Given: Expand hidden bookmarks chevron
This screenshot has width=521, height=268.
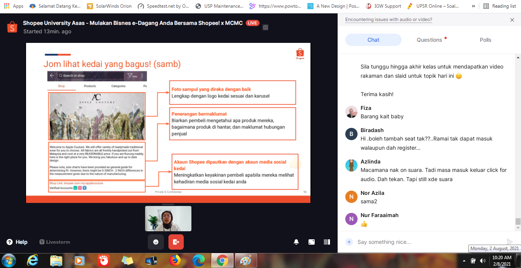Looking at the screenshot, I should click(474, 6).
